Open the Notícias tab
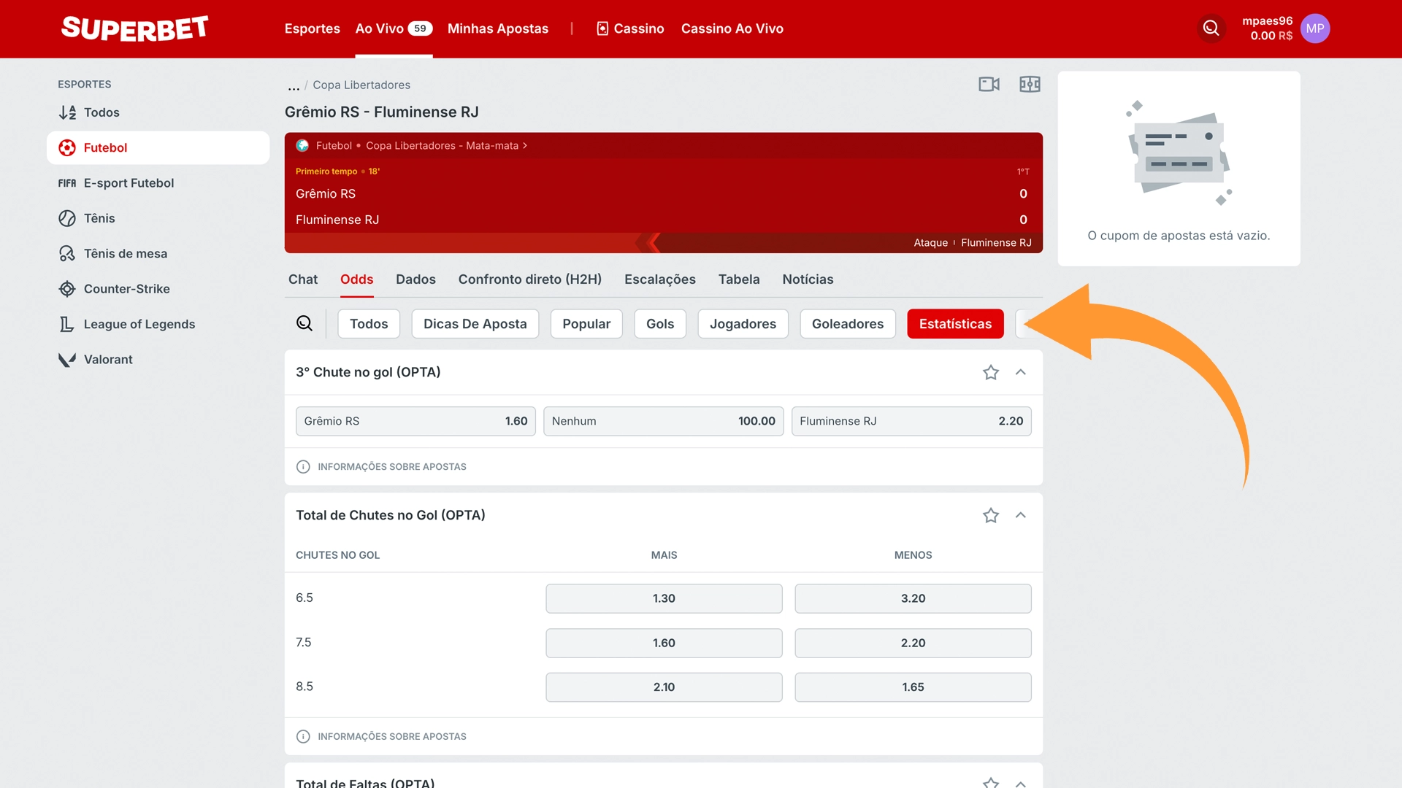The width and height of the screenshot is (1402, 788). [808, 279]
